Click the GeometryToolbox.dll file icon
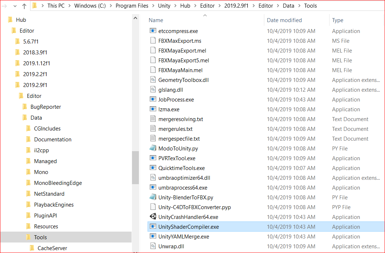Viewport: 385px width, 253px height. 153,80
